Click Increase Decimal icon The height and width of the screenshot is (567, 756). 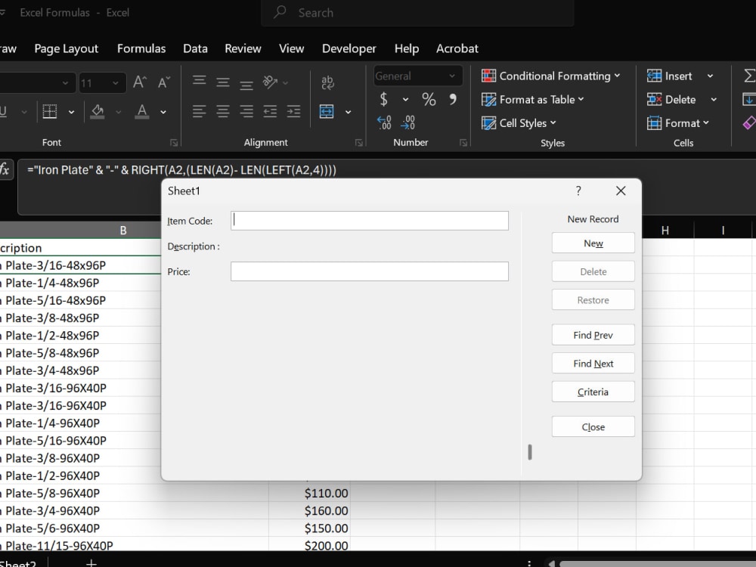tap(384, 122)
